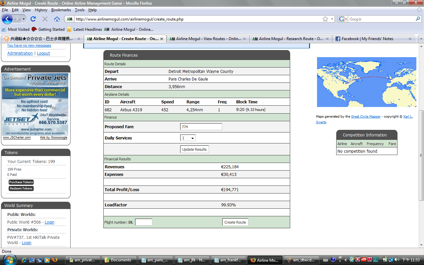424x265 pixels.
Task: Click the AM site identity icon in address bar
Action: pos(70,19)
